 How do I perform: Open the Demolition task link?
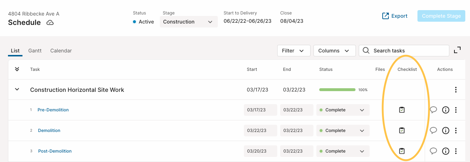pos(49,131)
